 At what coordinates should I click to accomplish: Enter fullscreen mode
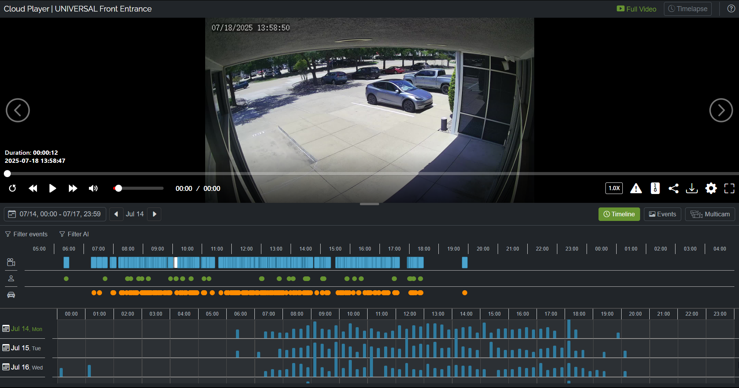click(729, 188)
